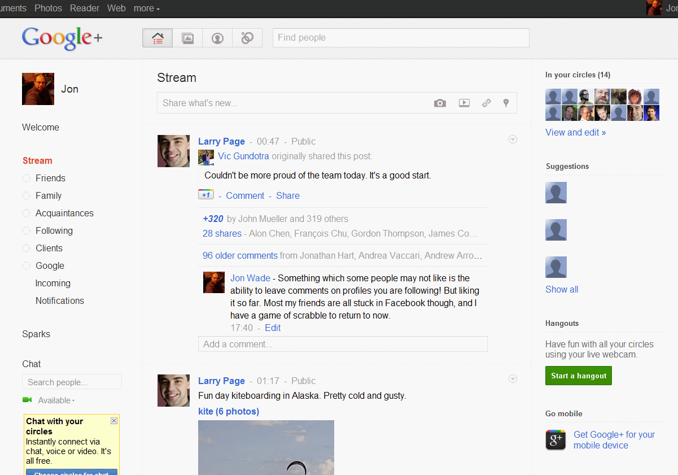Image resolution: width=678 pixels, height=475 pixels.
Task: Expand the 'more' menu in top bar
Action: point(146,8)
